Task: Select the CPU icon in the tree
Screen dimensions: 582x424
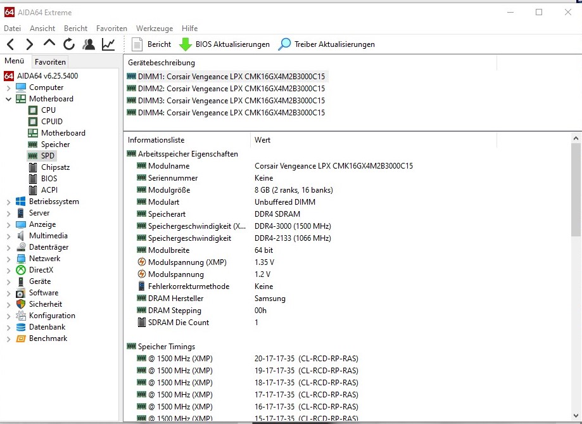Action: (x=33, y=110)
